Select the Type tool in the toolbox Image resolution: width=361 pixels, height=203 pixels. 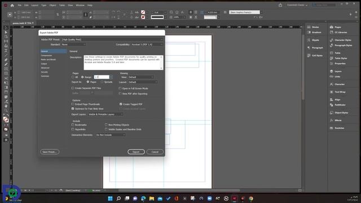click(x=6, y=51)
